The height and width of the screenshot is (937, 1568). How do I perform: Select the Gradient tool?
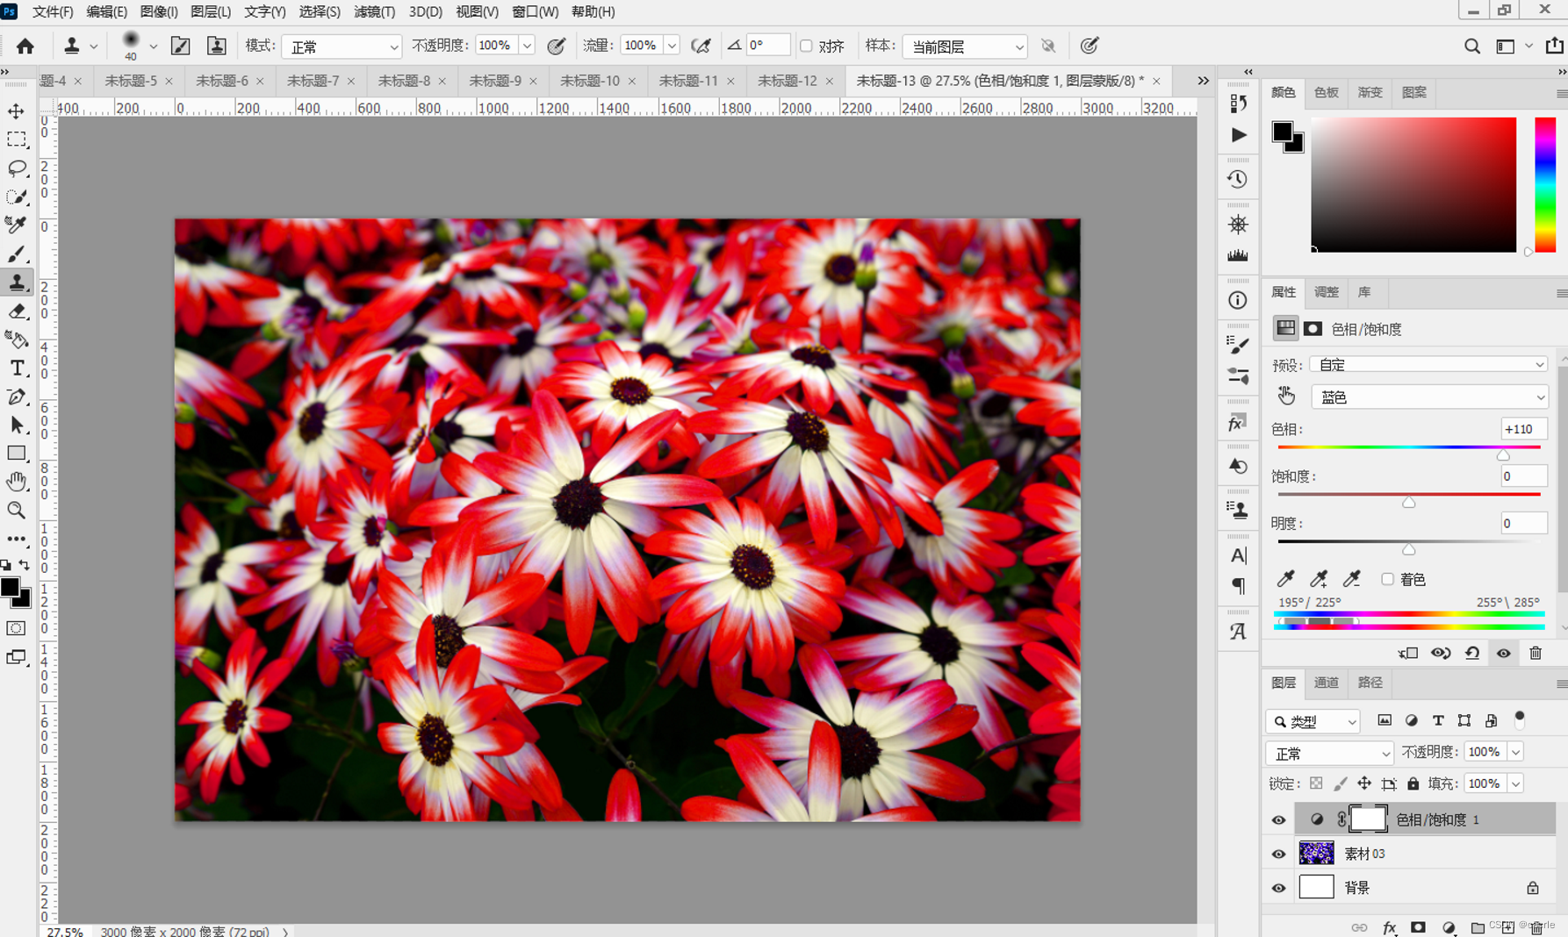17,340
